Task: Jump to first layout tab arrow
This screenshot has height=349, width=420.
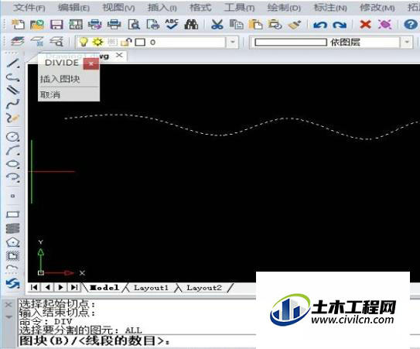Action: pyautogui.click(x=34, y=287)
